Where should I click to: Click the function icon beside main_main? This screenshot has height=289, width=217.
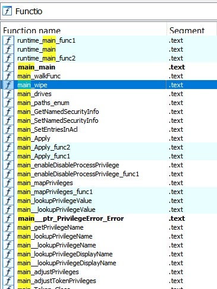8,67
